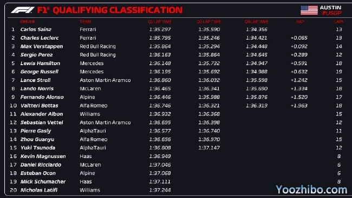Click the Yoozhibo.com watermark link
This screenshot has height=198, width=352.
click(x=311, y=189)
